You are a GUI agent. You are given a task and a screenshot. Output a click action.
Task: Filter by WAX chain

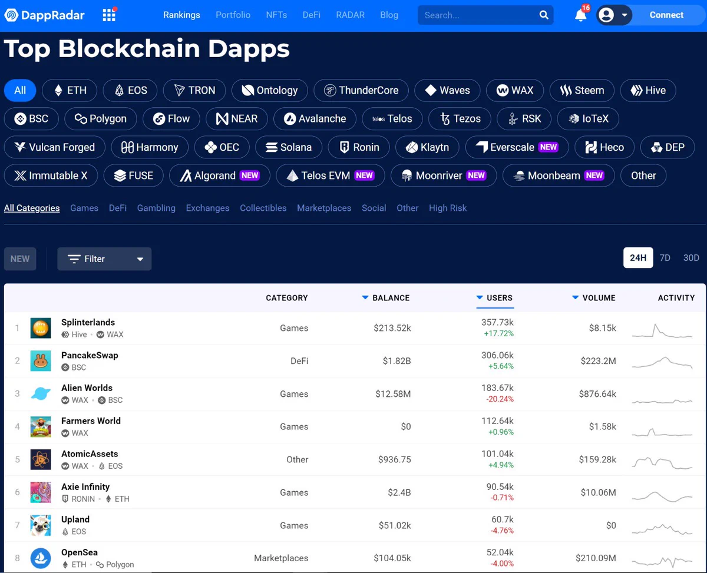click(x=515, y=91)
